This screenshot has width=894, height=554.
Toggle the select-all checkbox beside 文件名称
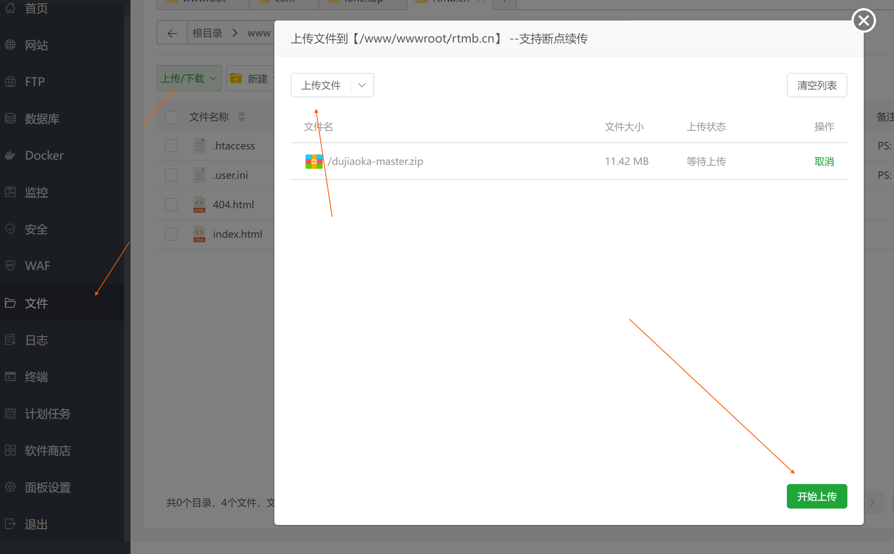click(x=171, y=117)
